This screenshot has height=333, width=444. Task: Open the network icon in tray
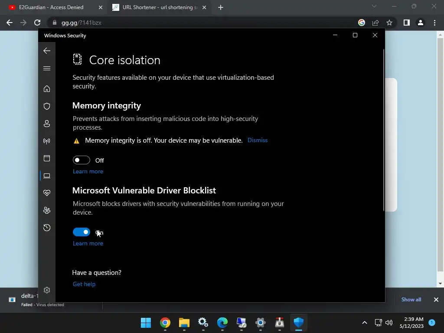coord(378,323)
